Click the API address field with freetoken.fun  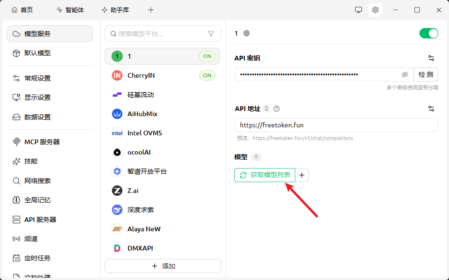(336, 125)
